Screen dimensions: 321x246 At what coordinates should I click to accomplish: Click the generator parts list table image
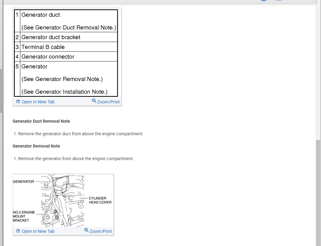point(66,53)
